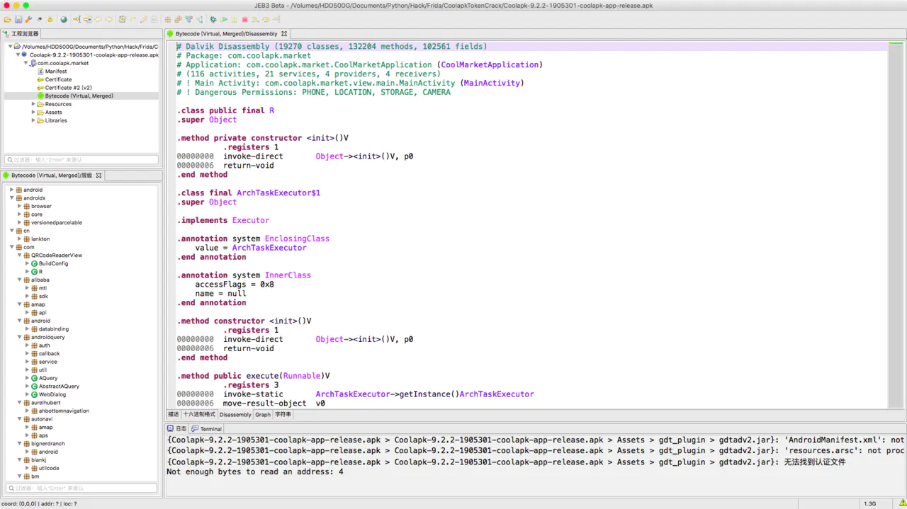Image resolution: width=907 pixels, height=509 pixels.
Task: Switch to the Graph view tab
Action: pos(263,415)
